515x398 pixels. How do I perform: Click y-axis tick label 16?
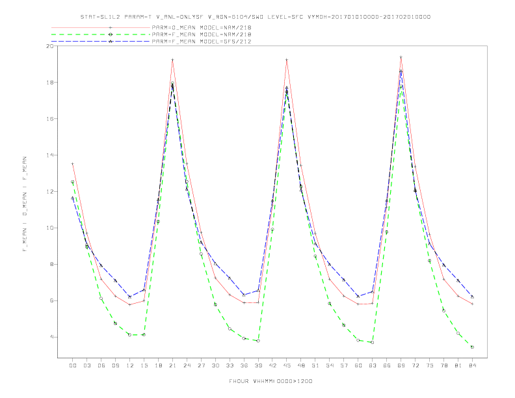coord(49,119)
